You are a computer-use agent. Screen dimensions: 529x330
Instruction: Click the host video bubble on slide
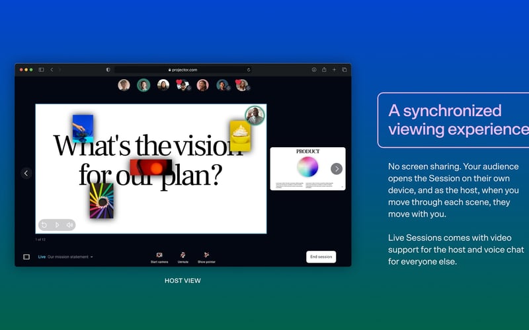point(255,115)
